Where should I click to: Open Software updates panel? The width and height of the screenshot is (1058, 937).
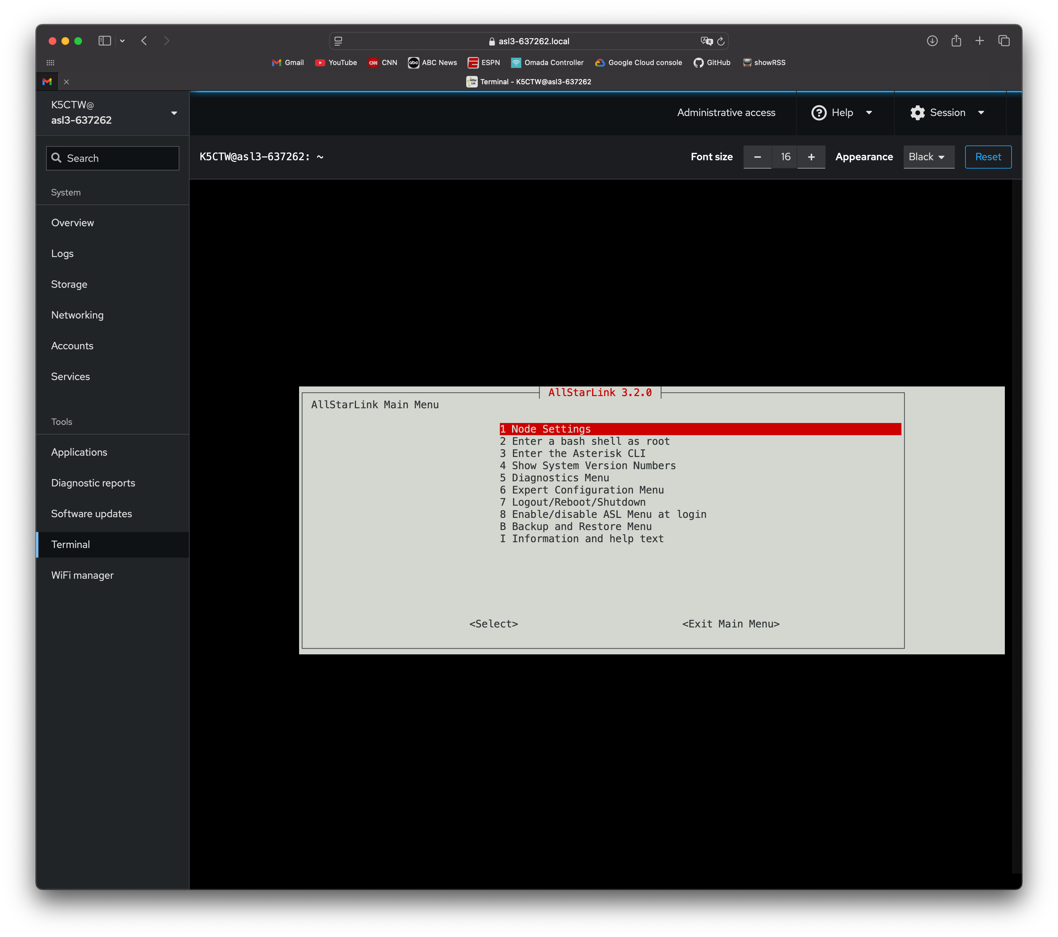[x=91, y=513]
